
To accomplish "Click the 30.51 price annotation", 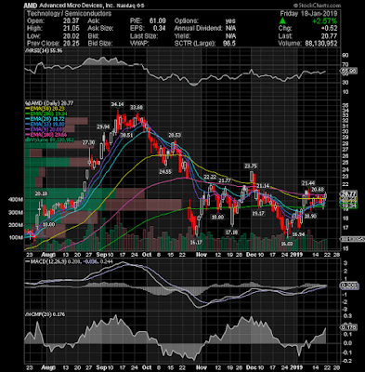I will tap(127, 135).
